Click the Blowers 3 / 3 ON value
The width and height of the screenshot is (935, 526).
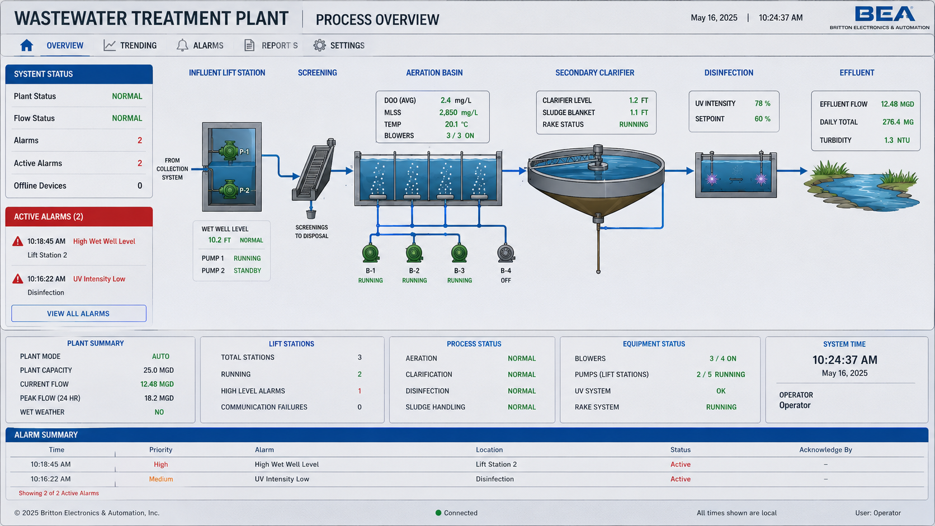point(460,135)
